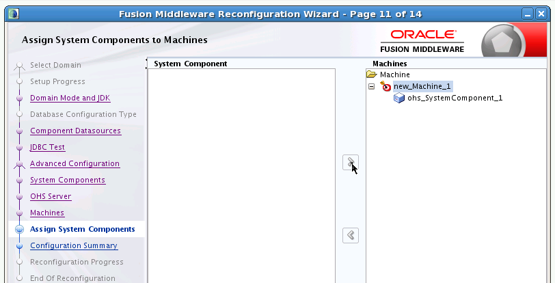Go to the Configuration Summary step

click(x=74, y=245)
